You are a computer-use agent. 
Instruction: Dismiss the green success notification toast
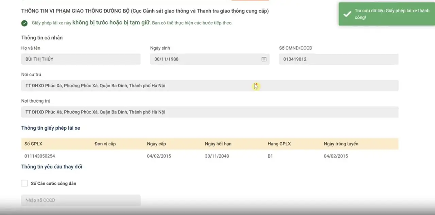click(387, 14)
